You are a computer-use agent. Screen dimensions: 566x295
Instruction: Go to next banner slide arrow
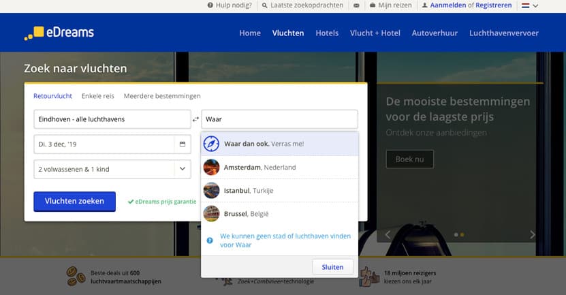tap(533, 234)
